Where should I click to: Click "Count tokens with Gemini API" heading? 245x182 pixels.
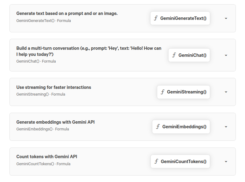[x=46, y=157]
